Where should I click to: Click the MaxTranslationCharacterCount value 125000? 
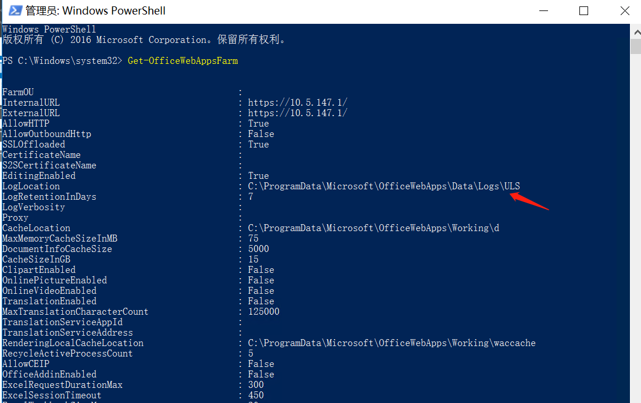tap(264, 311)
